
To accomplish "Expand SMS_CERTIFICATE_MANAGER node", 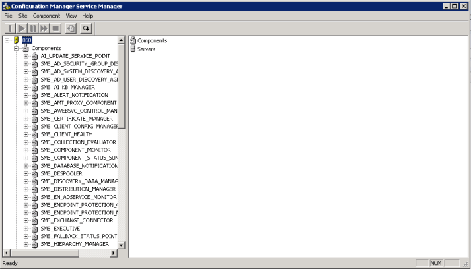I will click(26, 119).
